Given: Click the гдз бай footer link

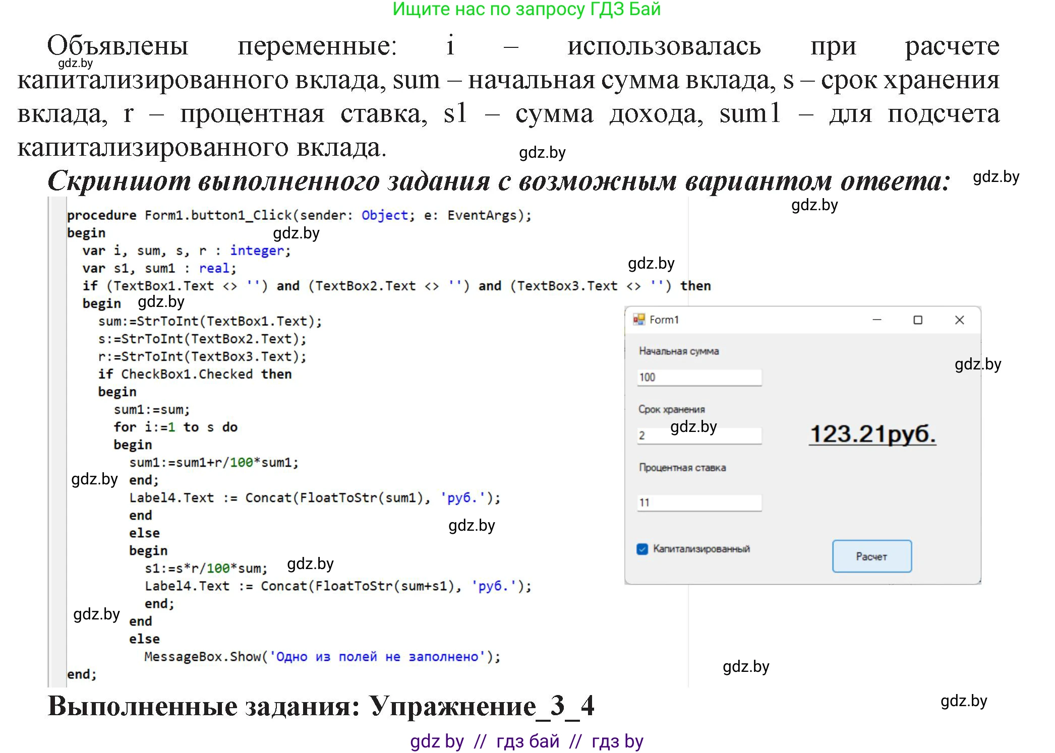Looking at the screenshot, I should (x=529, y=741).
